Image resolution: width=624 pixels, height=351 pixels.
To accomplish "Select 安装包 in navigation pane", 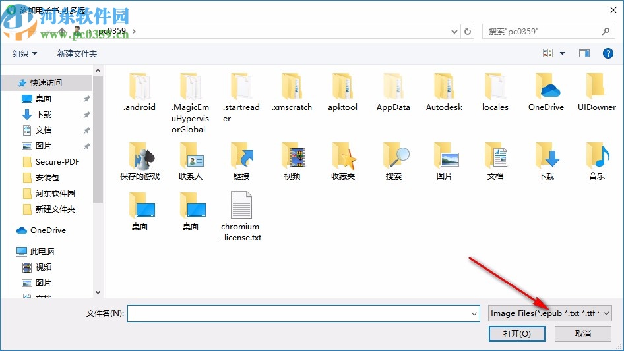I will 47,178.
